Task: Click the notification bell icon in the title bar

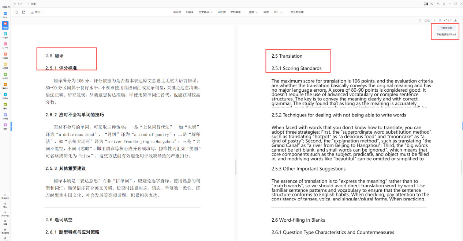Action: 444,4
